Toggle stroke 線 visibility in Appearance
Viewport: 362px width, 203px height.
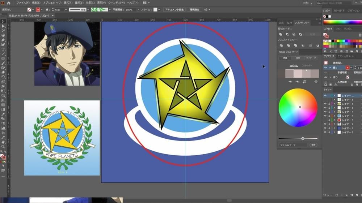click(325, 68)
